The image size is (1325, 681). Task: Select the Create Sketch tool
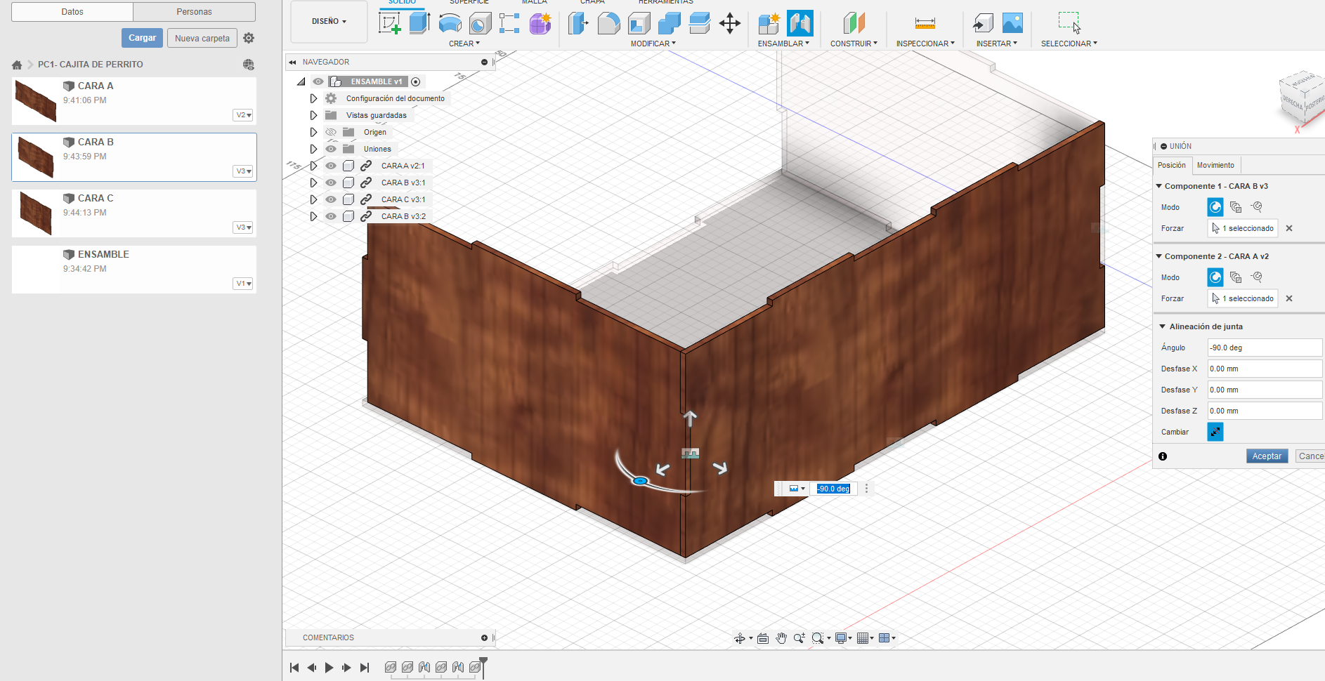coord(390,23)
